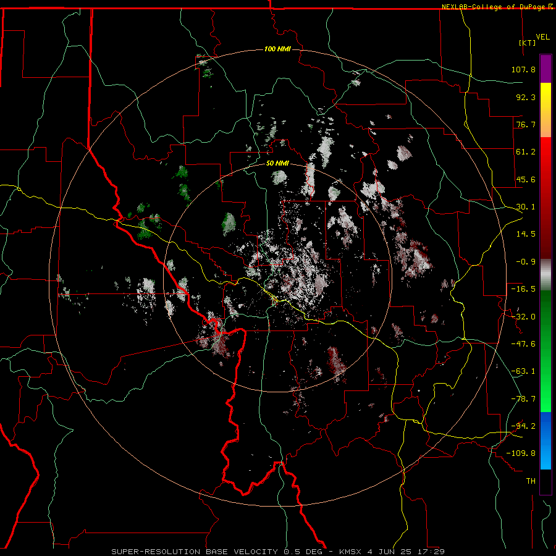556x556 pixels.
Task: Click the 30.1 velocity scale value
Action: coord(526,207)
